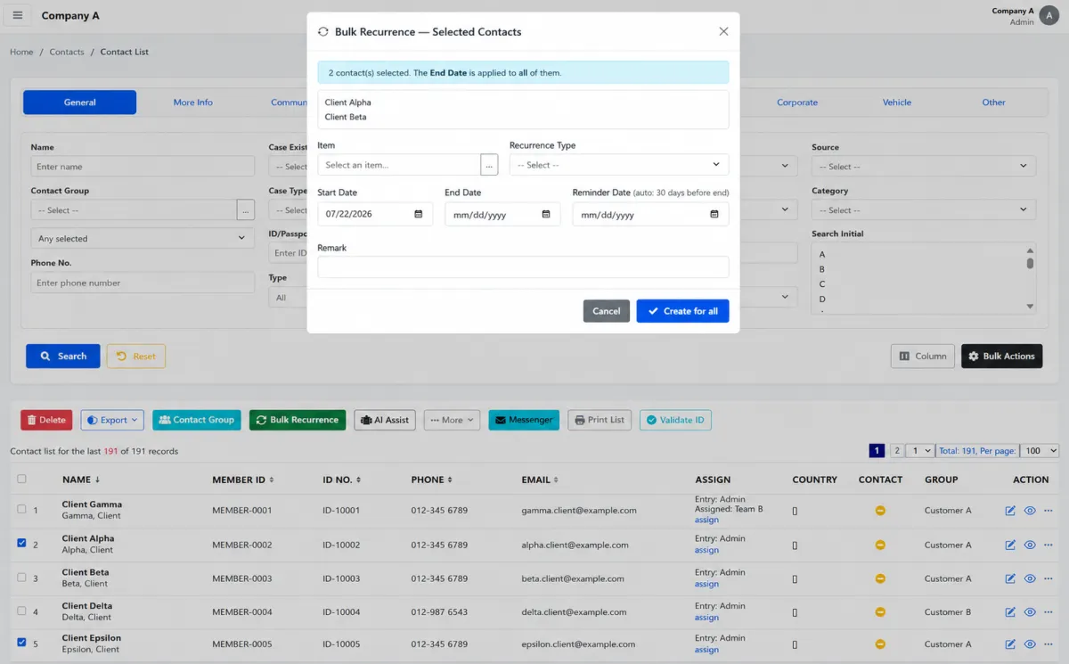Select initial B in Search Initial list
This screenshot has width=1069, height=664.
(822, 269)
